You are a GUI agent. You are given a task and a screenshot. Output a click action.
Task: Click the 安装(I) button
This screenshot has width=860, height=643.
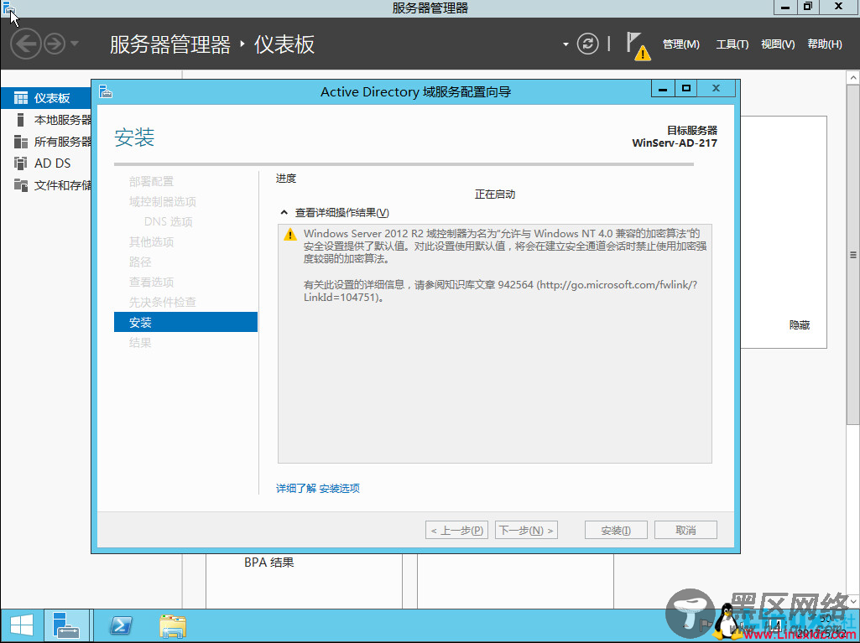[616, 530]
